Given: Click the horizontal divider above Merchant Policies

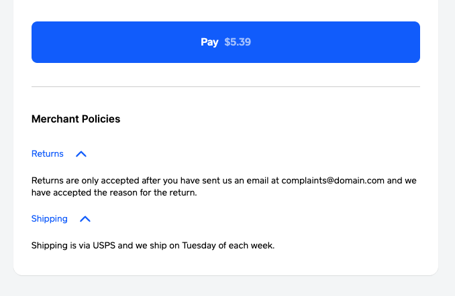Looking at the screenshot, I should [x=225, y=86].
